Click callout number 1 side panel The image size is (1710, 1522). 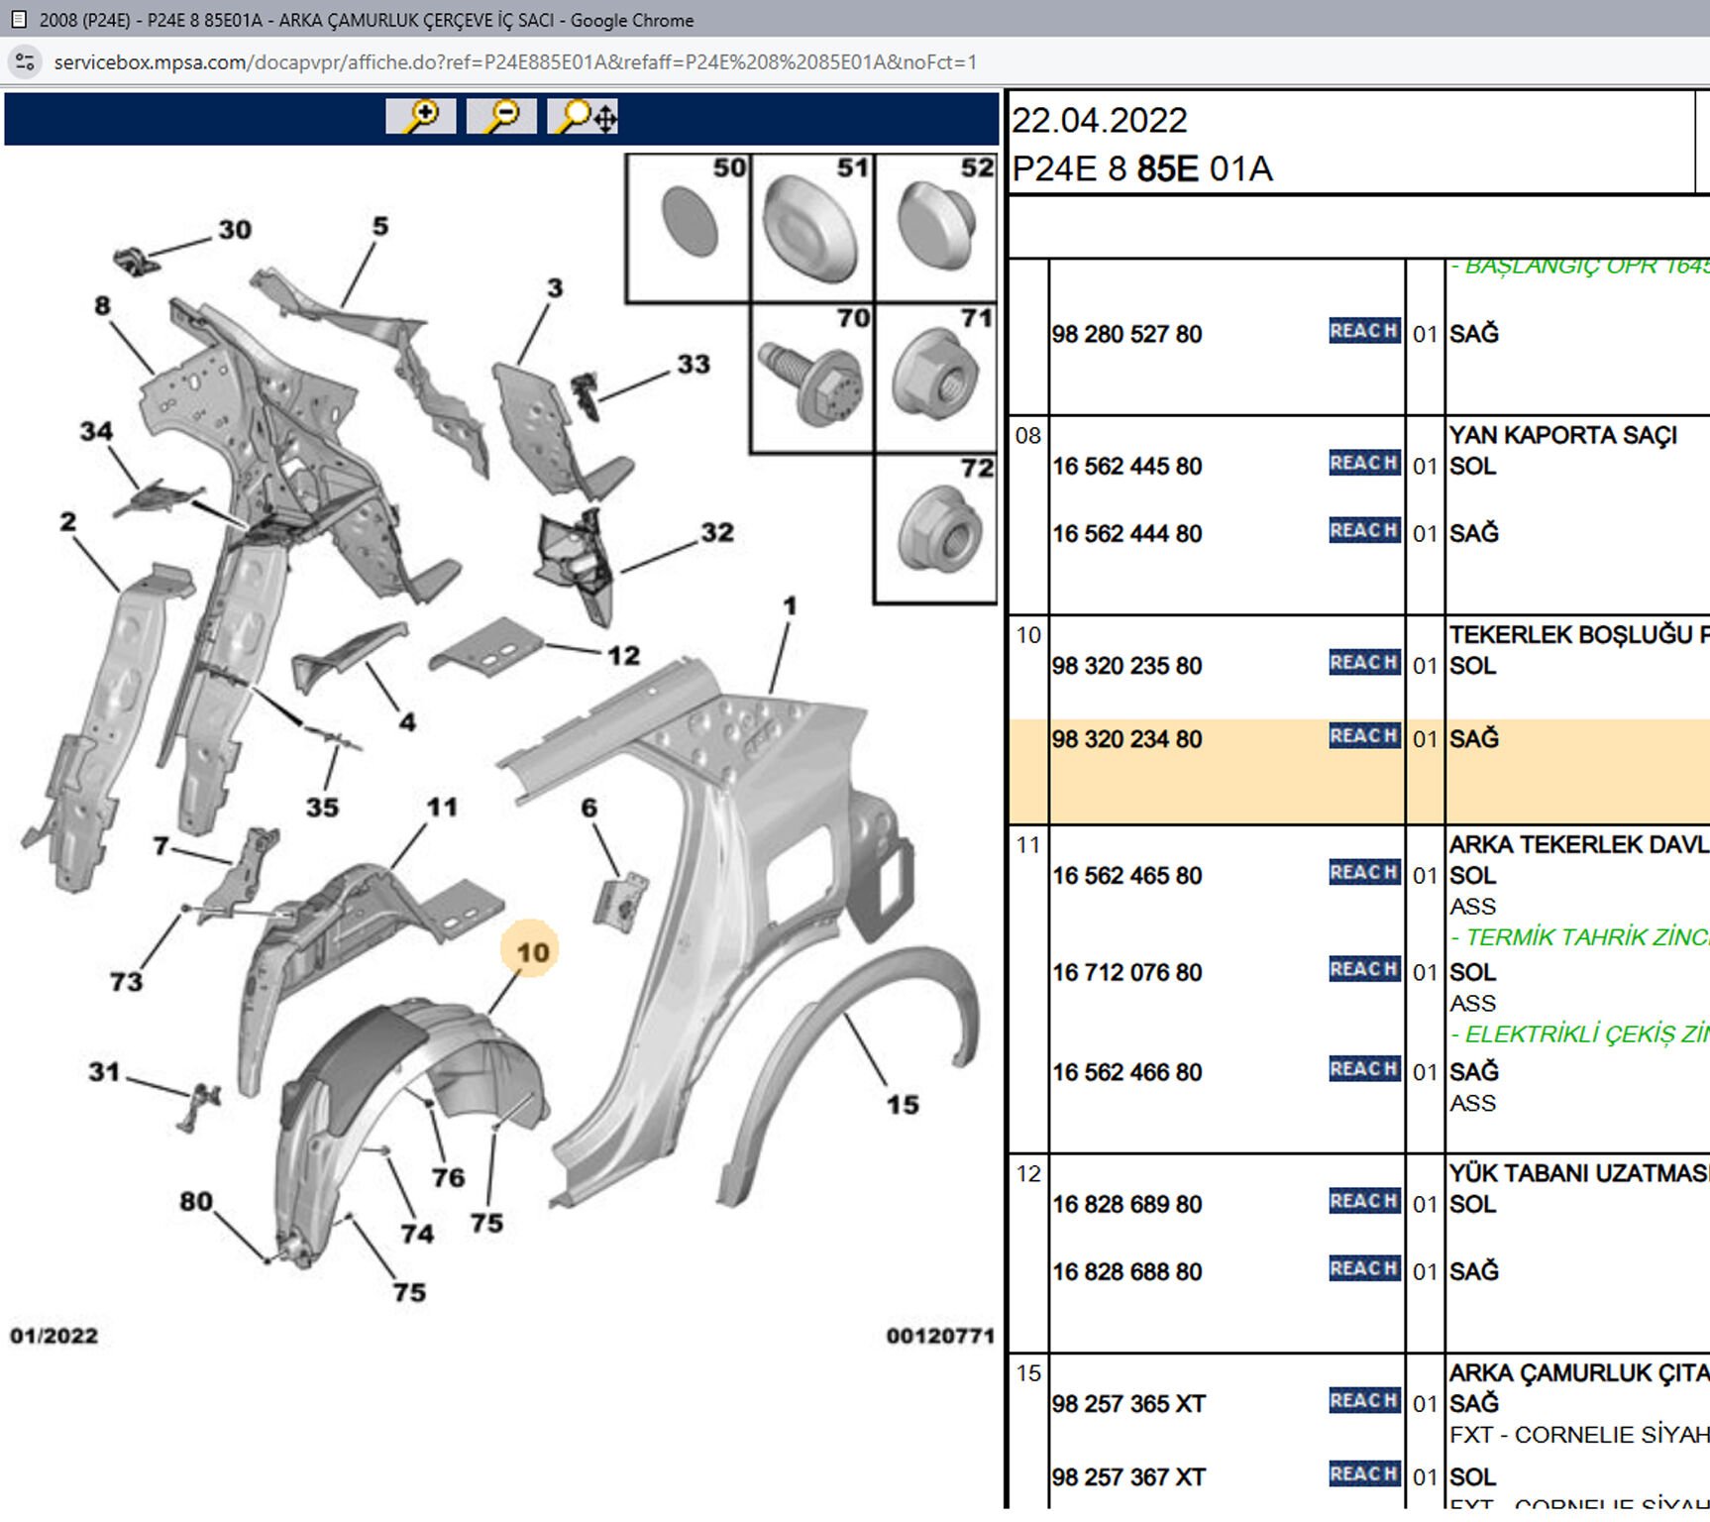tap(789, 605)
